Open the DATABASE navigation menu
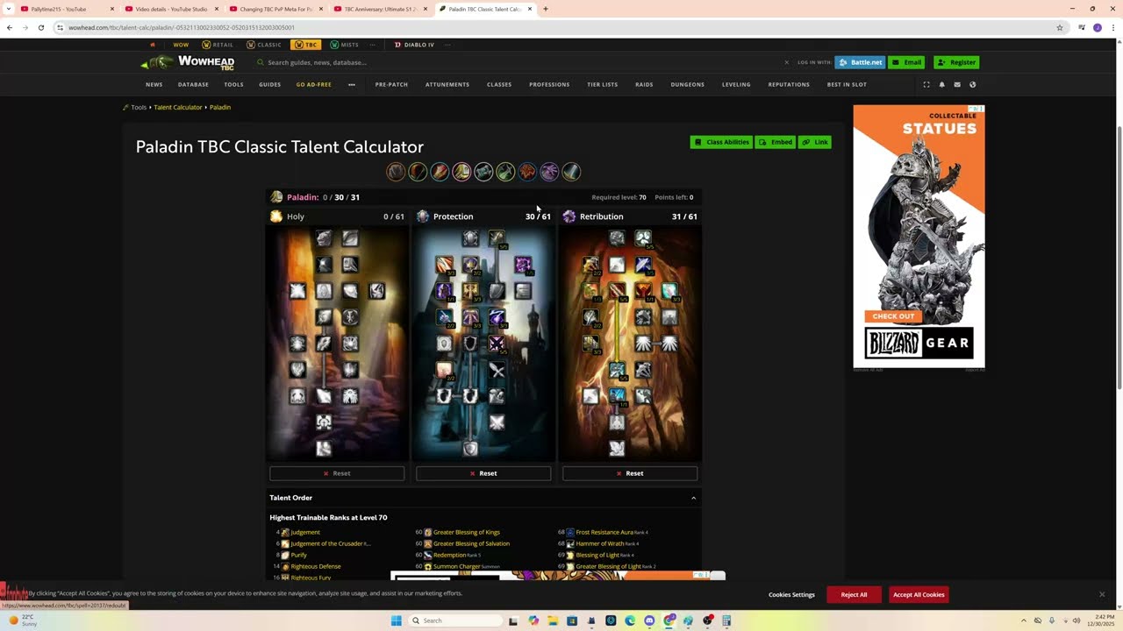The width and height of the screenshot is (1123, 631). click(193, 85)
